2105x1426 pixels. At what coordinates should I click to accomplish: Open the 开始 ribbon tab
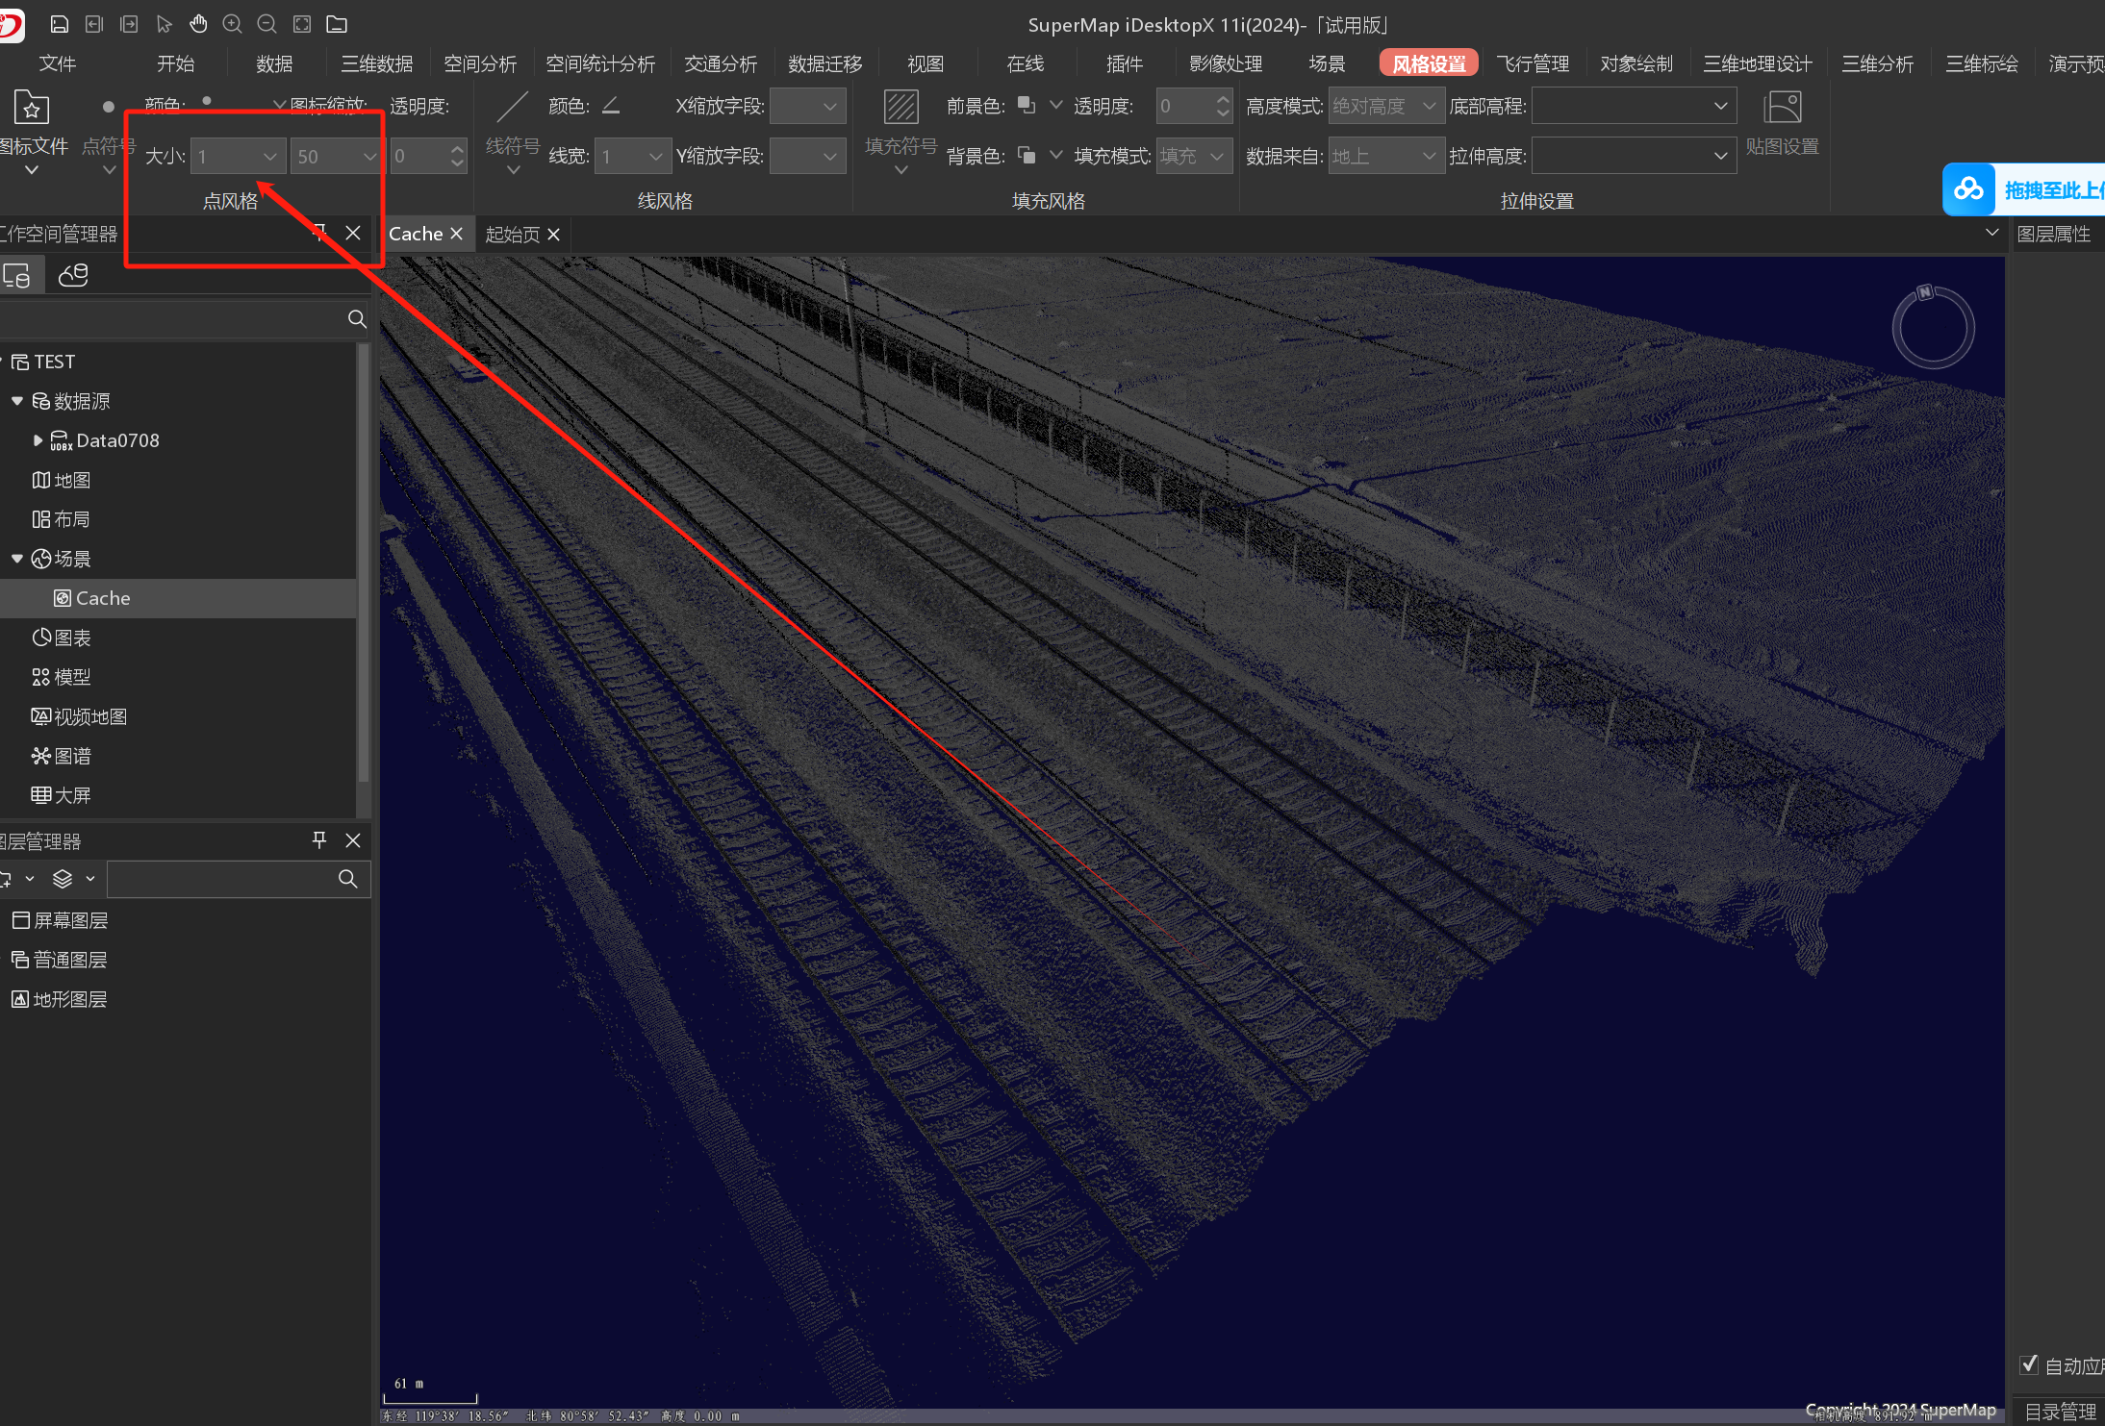tap(176, 63)
